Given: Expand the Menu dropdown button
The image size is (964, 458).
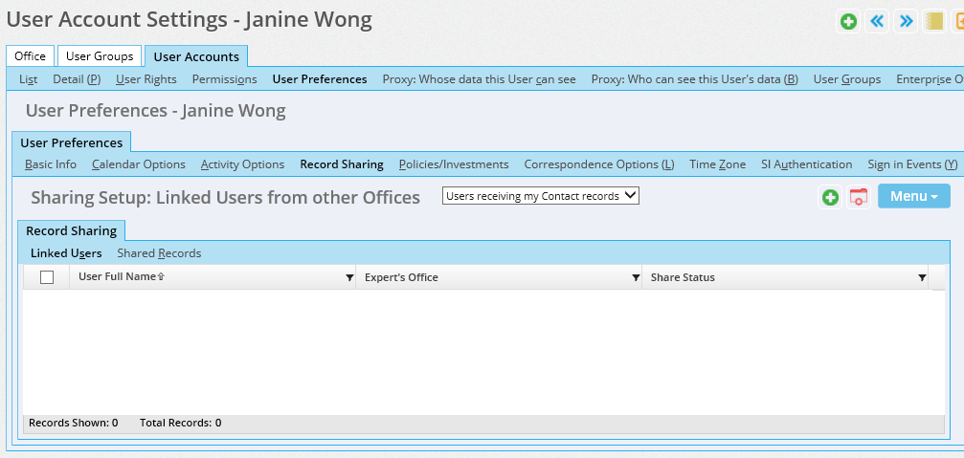Looking at the screenshot, I should tap(913, 196).
